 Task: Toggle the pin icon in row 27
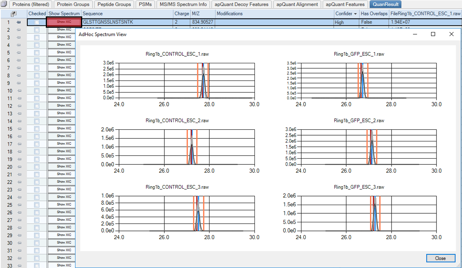pos(20,220)
